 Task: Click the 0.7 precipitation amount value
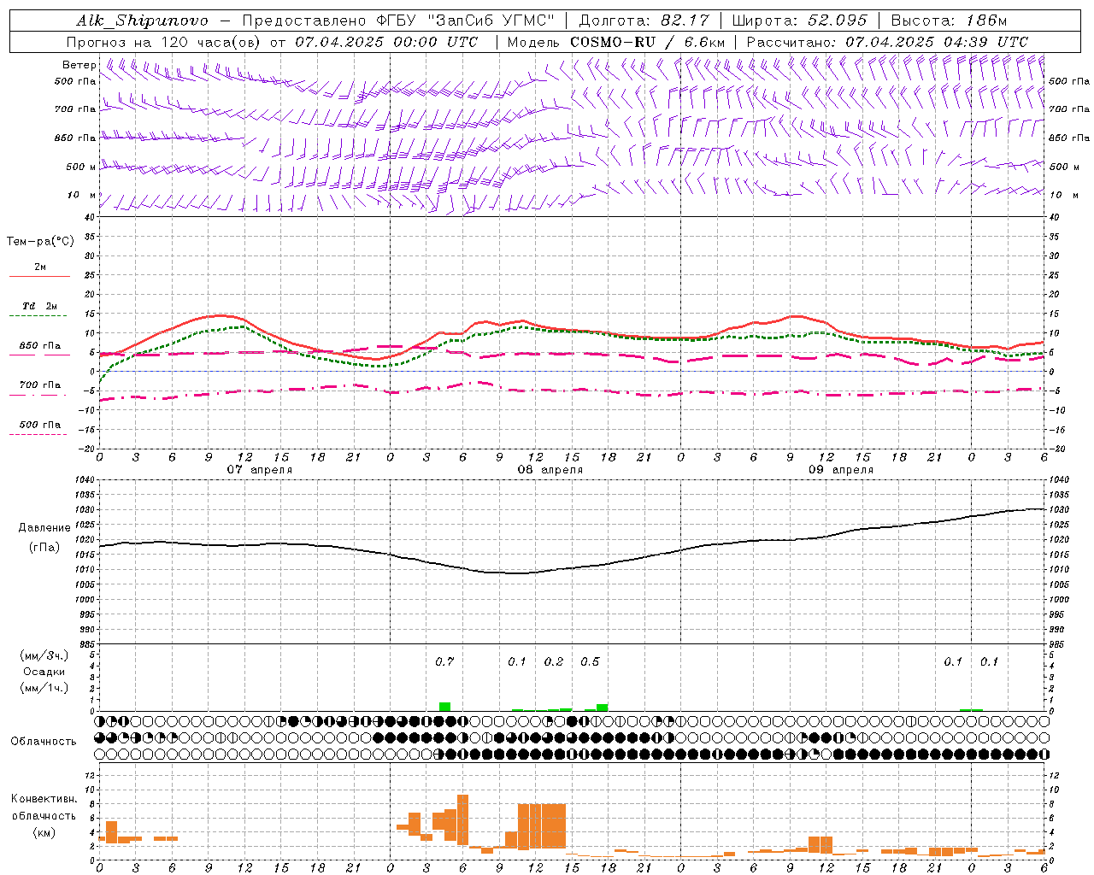coord(444,662)
